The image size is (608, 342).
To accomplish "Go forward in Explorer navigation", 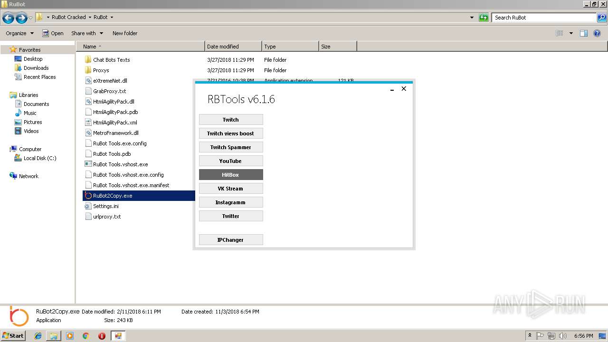I will (x=21, y=18).
